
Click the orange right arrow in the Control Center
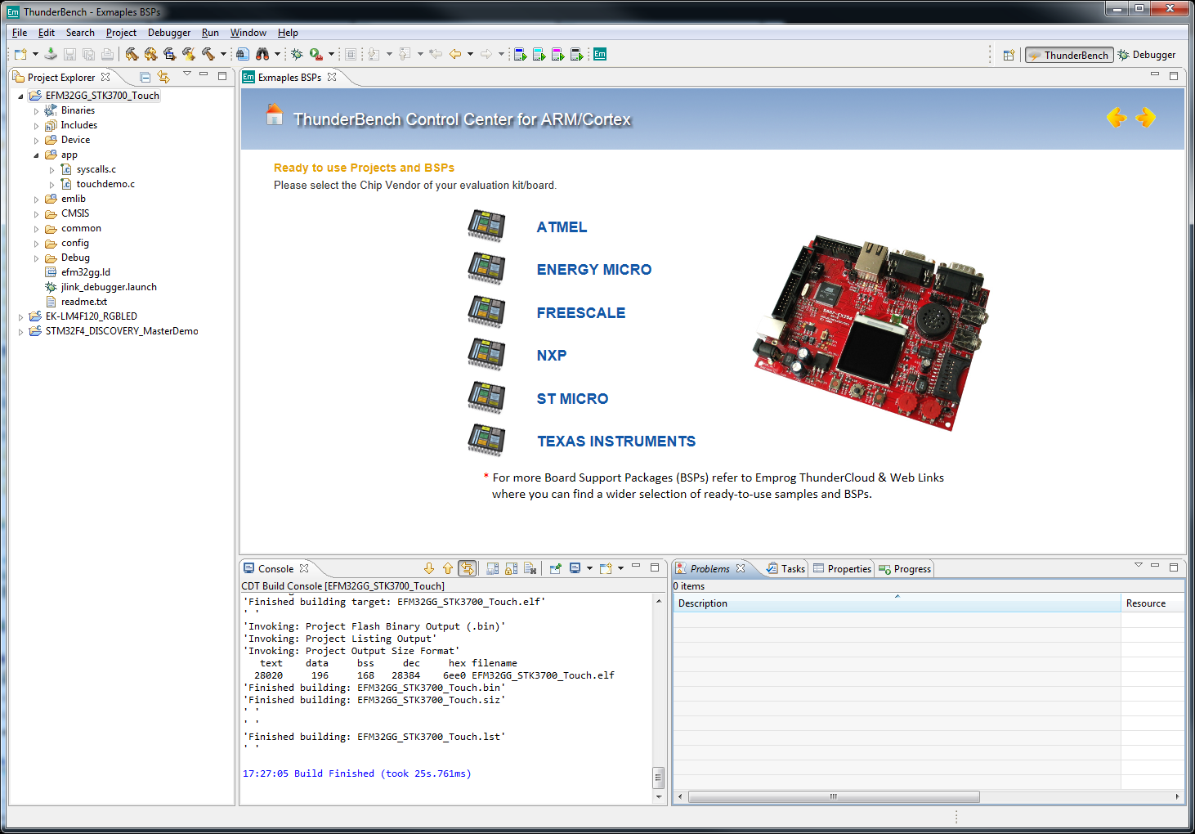click(1146, 118)
